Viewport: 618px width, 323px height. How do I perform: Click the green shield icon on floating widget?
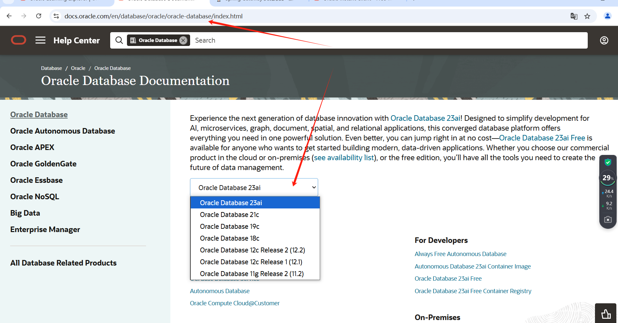[608, 162]
